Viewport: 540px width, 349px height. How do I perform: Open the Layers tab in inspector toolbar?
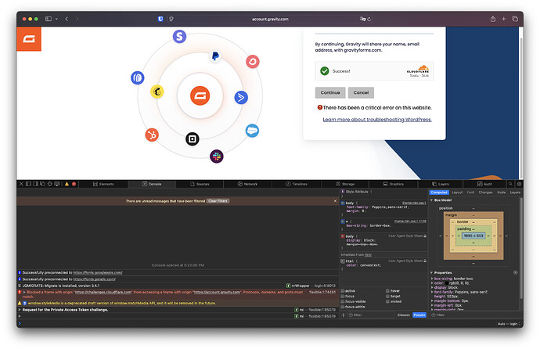point(441,184)
